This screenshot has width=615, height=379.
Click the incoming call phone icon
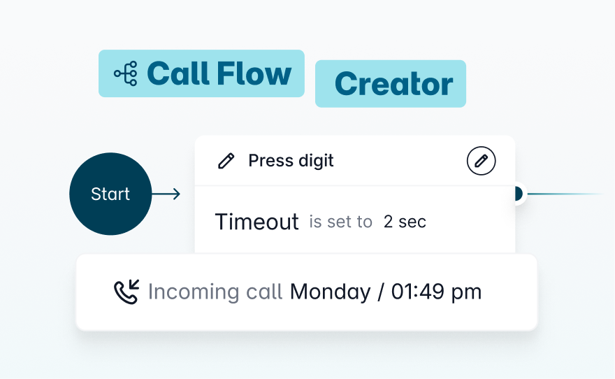click(x=127, y=291)
